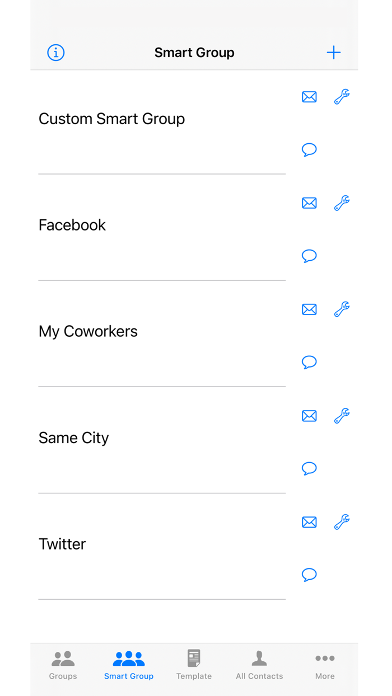Email the My Coworkers group
The height and width of the screenshot is (696, 392).
[x=309, y=309]
